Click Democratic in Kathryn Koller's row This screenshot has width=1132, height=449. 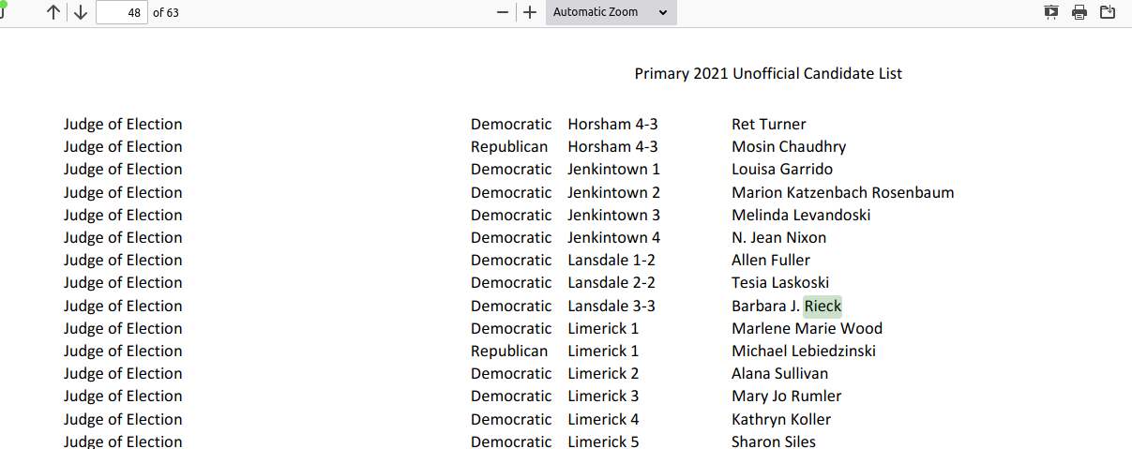click(511, 419)
